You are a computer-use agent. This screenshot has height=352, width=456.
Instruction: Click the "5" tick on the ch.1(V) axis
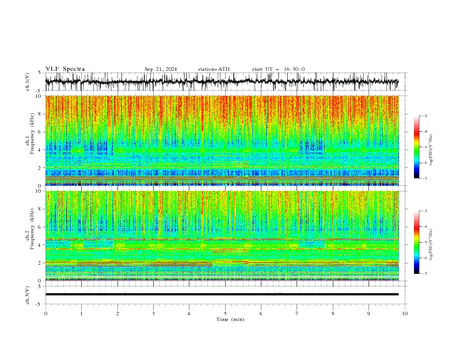click(x=40, y=73)
